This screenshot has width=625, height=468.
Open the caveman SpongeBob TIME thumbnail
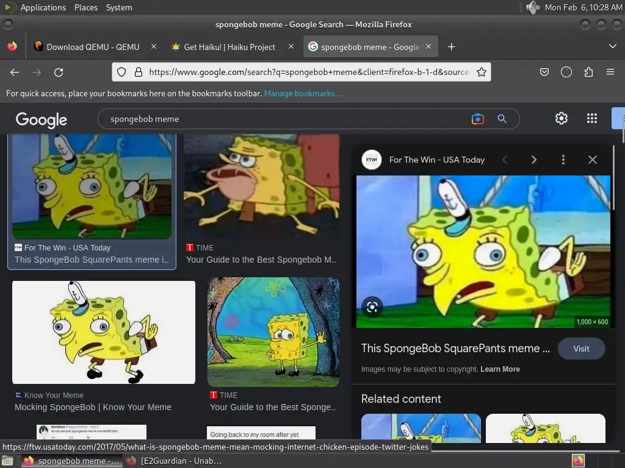[261, 186]
